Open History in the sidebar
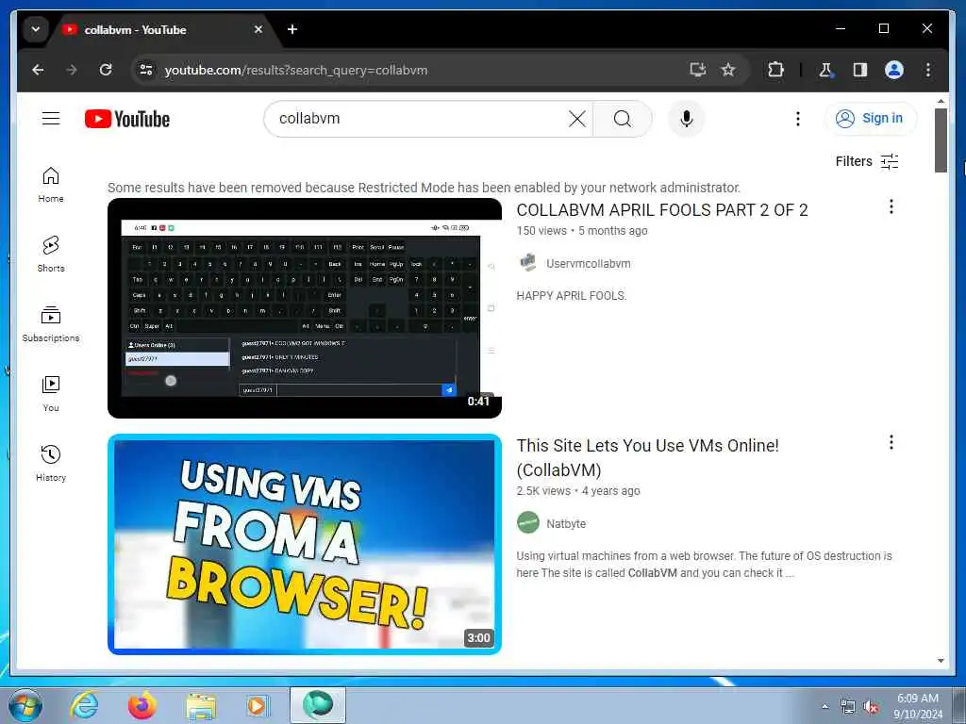This screenshot has height=724, width=966. click(51, 464)
